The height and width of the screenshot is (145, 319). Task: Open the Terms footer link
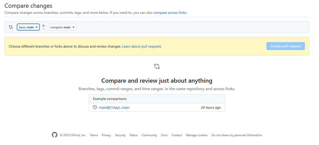tap(94, 135)
